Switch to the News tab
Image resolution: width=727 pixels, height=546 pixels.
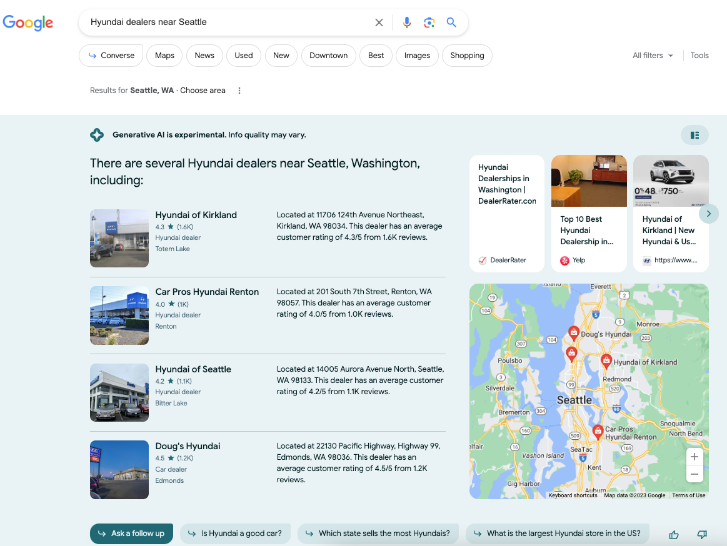(x=204, y=56)
